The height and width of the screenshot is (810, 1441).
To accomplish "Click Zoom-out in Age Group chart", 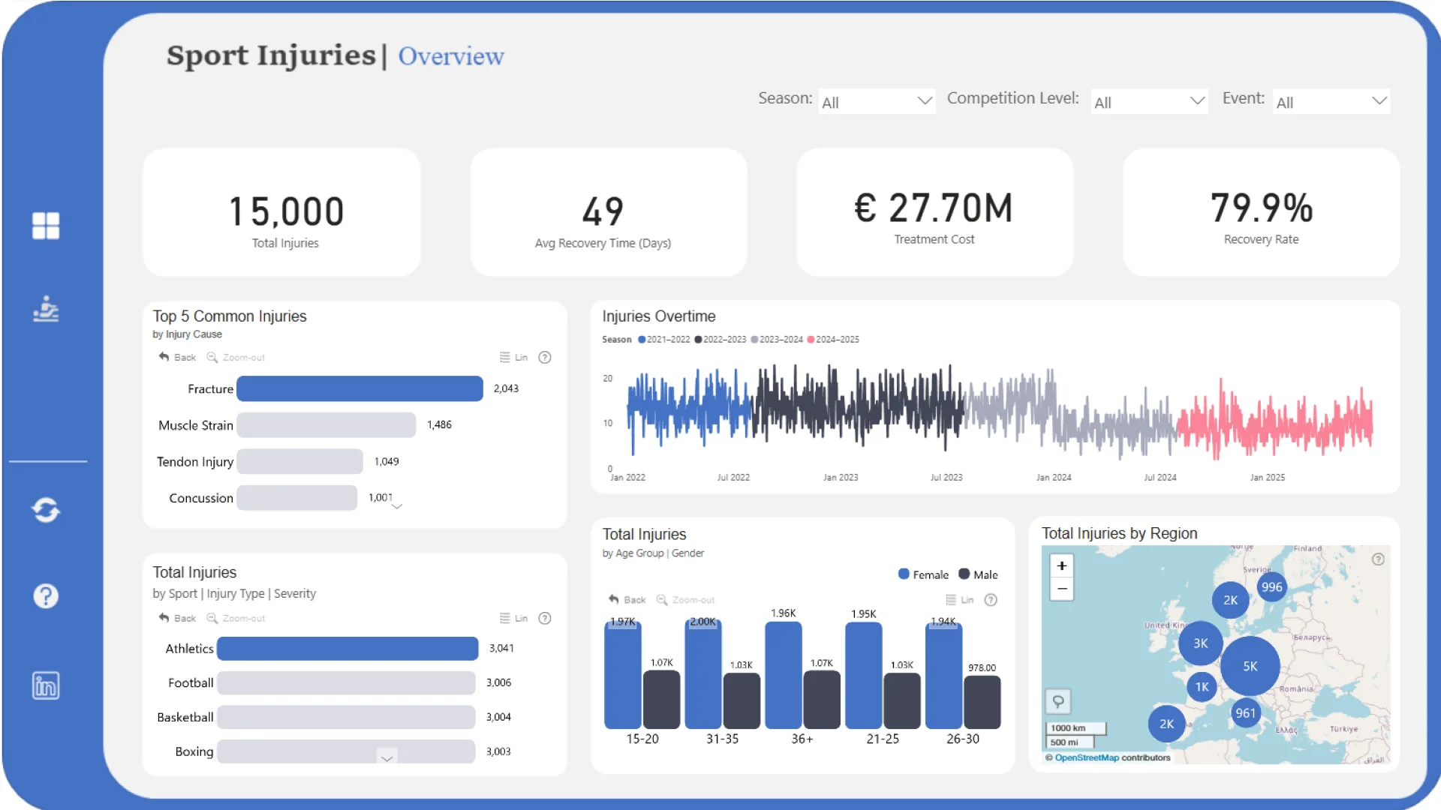I will [x=685, y=599].
